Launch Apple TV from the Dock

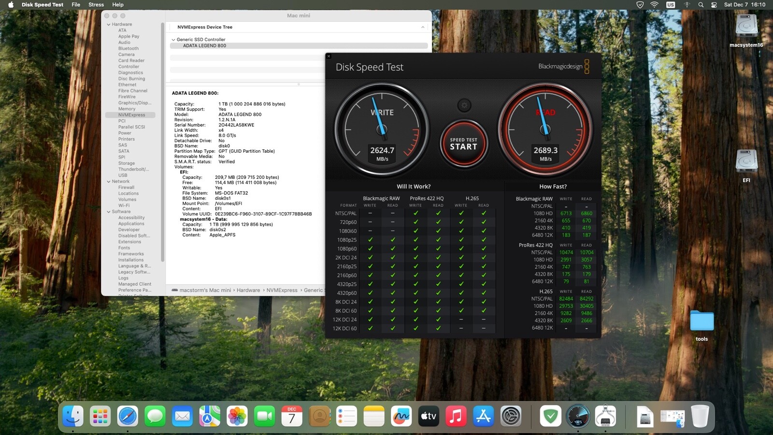click(429, 416)
